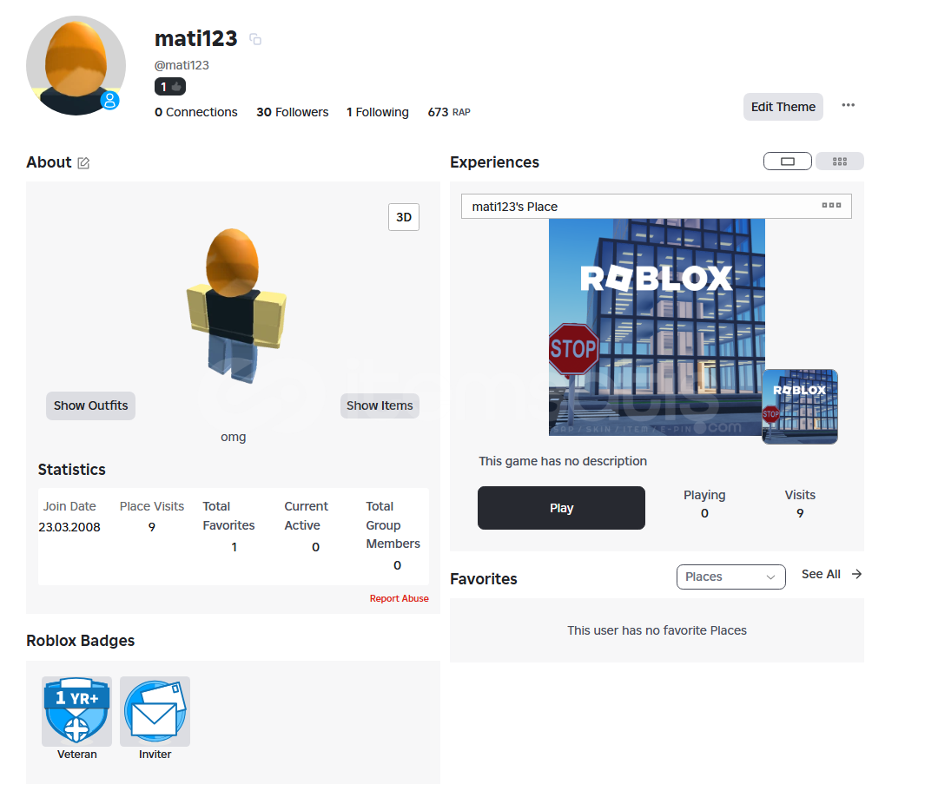Click the Current Active statistic label
This screenshot has width=938, height=791.
(307, 516)
